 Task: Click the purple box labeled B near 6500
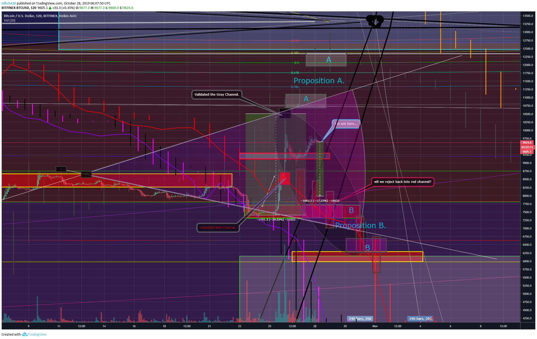(x=366, y=245)
